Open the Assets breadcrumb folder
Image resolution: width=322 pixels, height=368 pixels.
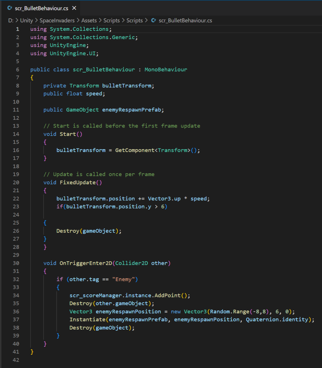[x=89, y=20]
